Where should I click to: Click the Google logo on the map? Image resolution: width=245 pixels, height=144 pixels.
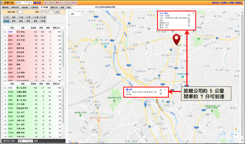tap(73, 142)
